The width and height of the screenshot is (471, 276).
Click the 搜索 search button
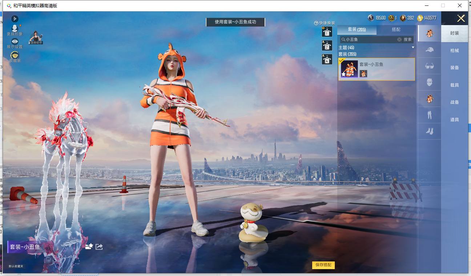pos(408,39)
